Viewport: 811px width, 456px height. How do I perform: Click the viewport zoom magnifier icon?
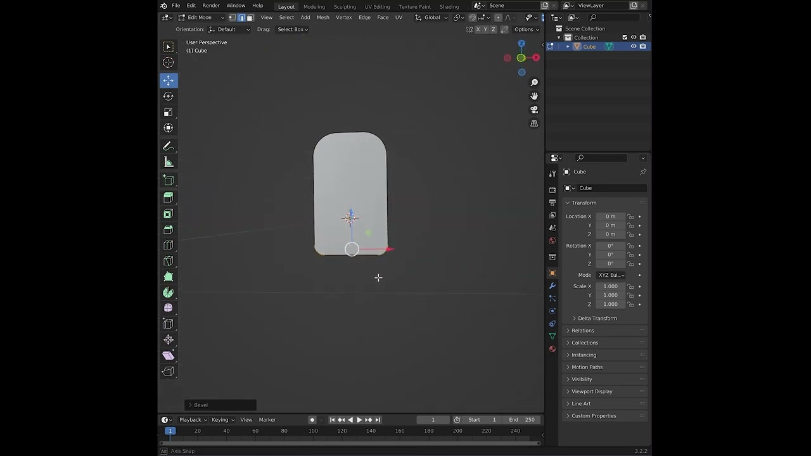pos(534,82)
